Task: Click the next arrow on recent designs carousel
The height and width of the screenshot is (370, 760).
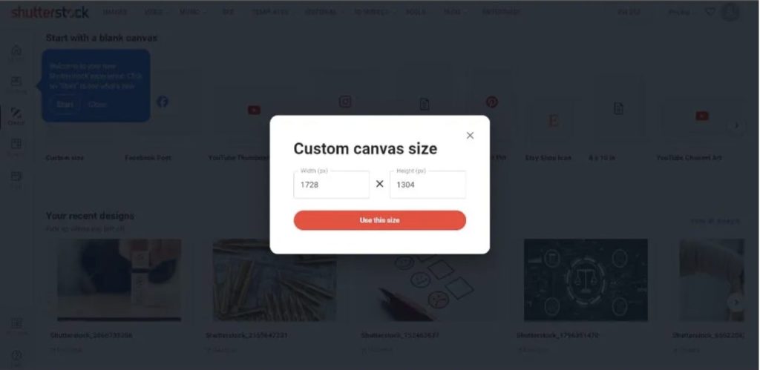Action: click(736, 303)
